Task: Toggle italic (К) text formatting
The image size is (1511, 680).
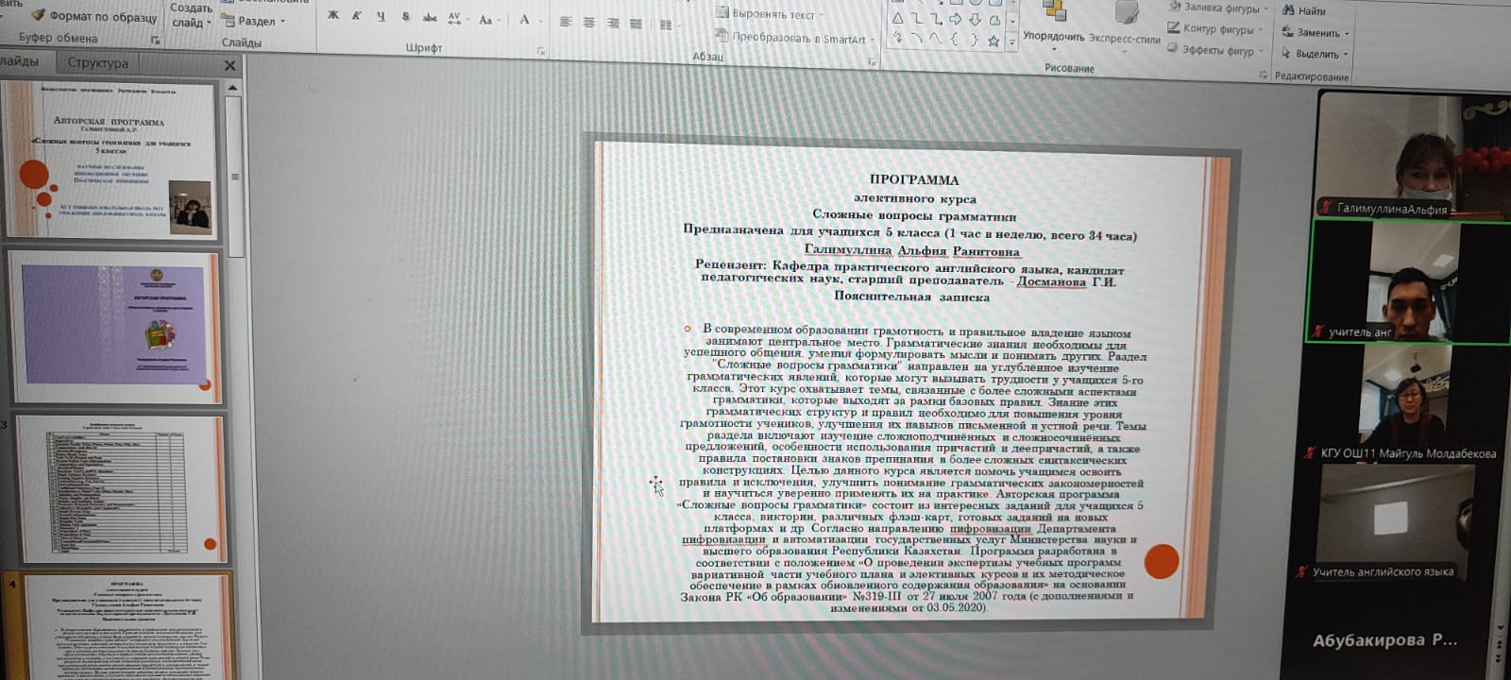Action: [x=356, y=16]
